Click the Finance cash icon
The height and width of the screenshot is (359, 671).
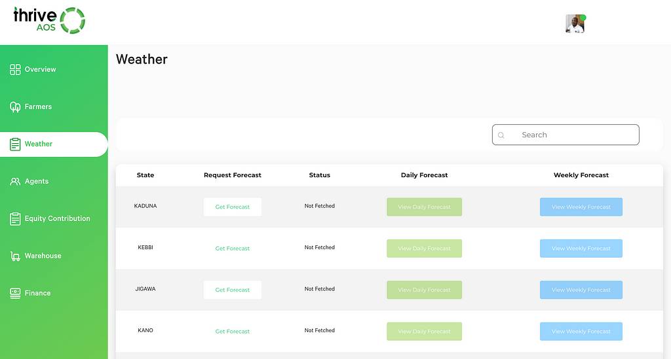pyautogui.click(x=15, y=293)
